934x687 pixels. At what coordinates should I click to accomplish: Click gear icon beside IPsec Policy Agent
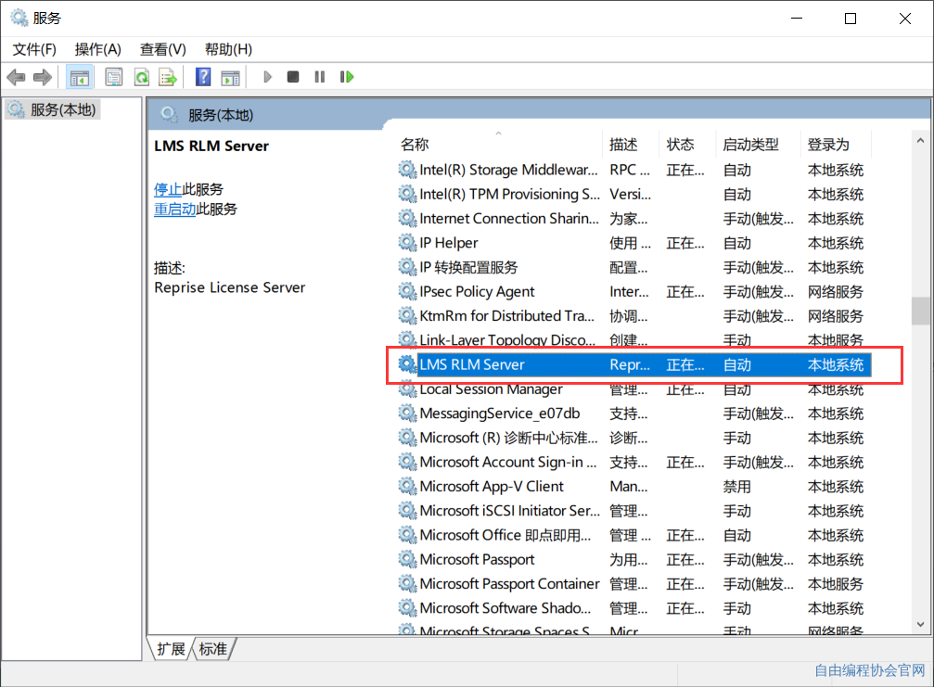point(407,292)
